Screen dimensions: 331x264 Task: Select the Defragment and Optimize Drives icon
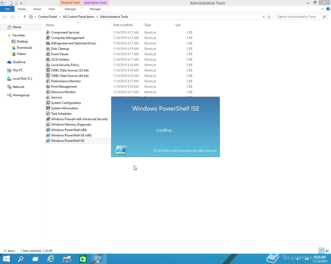(x=48, y=43)
